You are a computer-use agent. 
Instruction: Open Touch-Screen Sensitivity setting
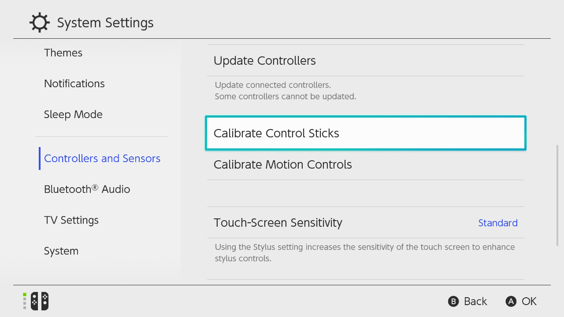[365, 223]
